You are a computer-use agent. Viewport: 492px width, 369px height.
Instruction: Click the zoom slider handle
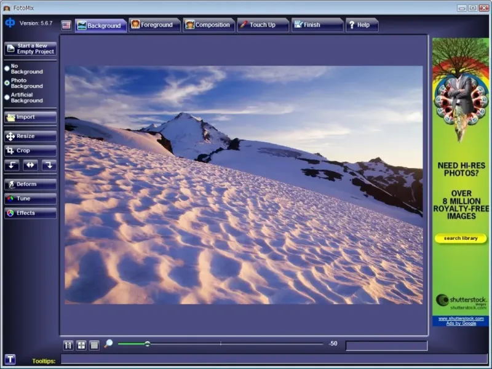coord(148,344)
